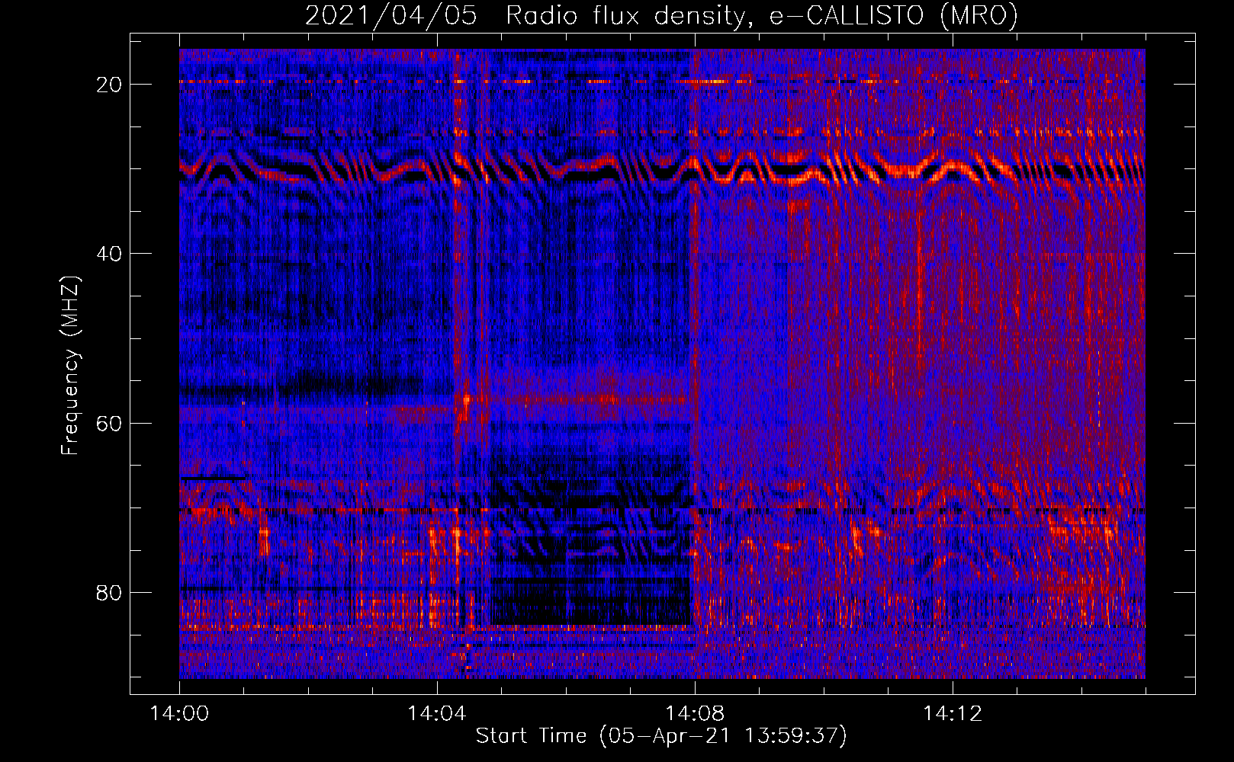The image size is (1234, 762).
Task: Click the 'Start Time (05-Apr-21 13:59:37)' label
Action: click(661, 736)
